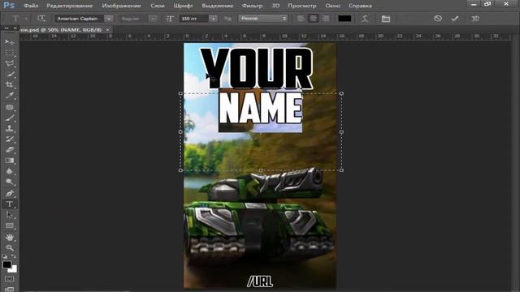This screenshot has width=520, height=292.
Task: Select the Dodge tool
Action: [x=10, y=182]
